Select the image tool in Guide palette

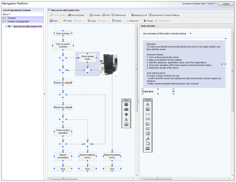click(x=147, y=109)
